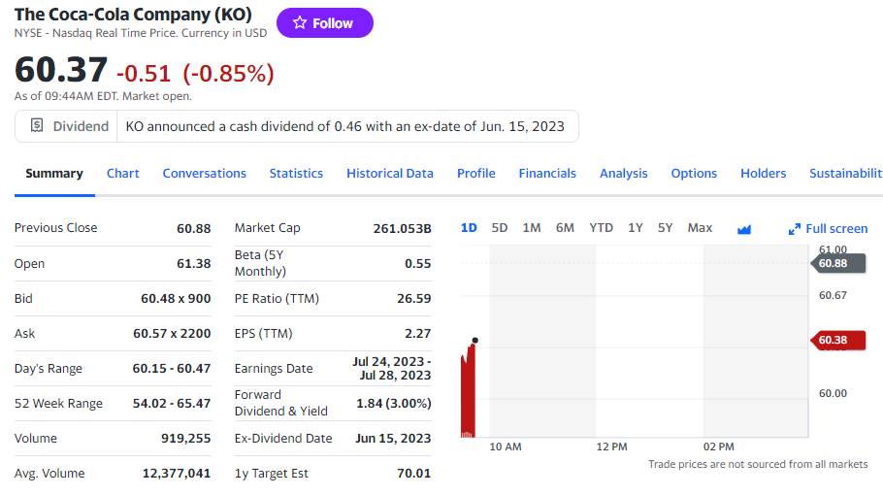Viewport: 883px width, 496px height.
Task: Switch chart to 6M range
Action: click(x=565, y=228)
